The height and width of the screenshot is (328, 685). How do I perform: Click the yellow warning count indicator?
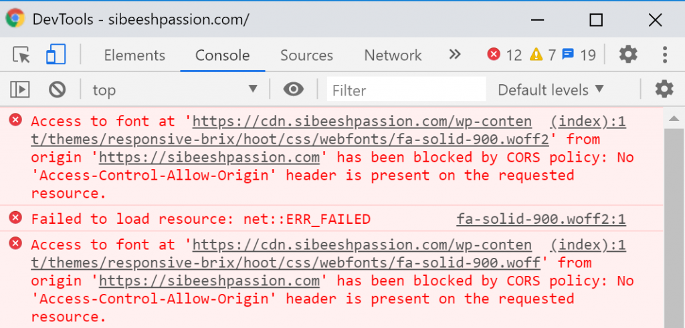(x=543, y=55)
